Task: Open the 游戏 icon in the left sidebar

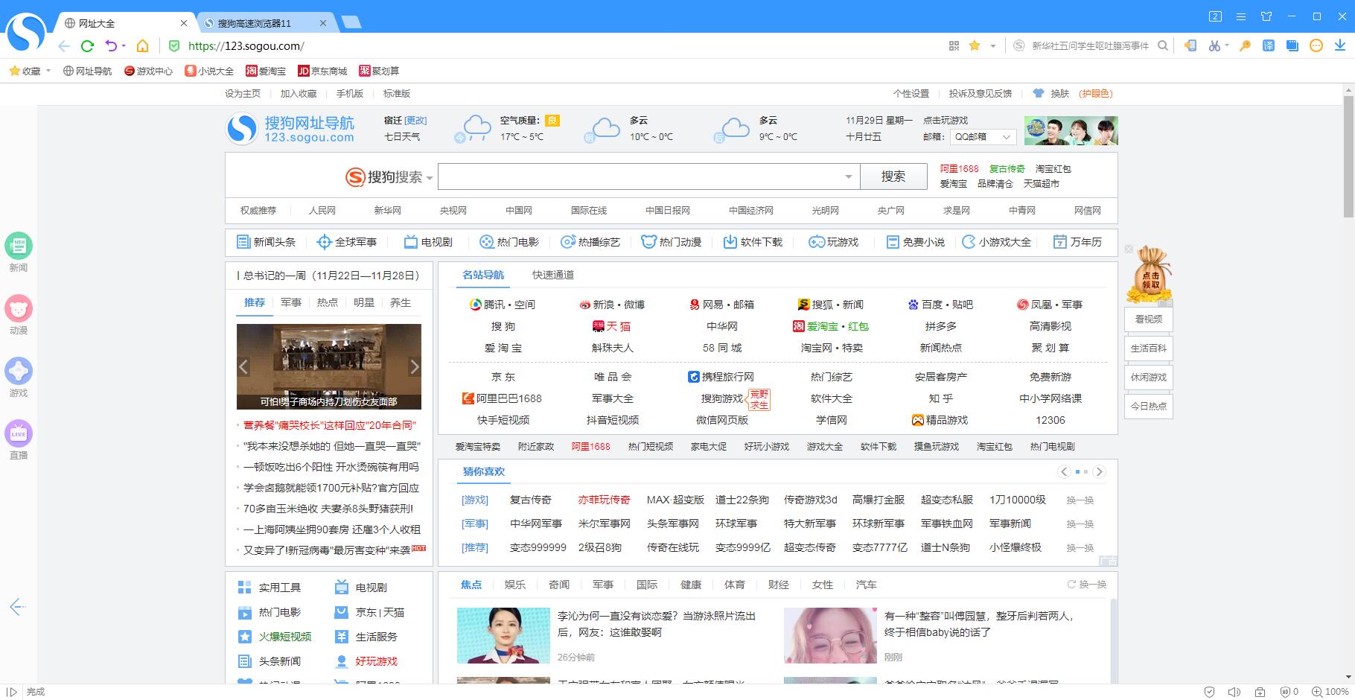Action: (19, 372)
